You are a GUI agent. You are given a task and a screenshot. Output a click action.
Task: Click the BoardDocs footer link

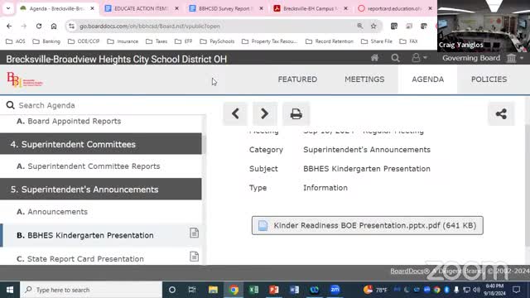click(410, 271)
